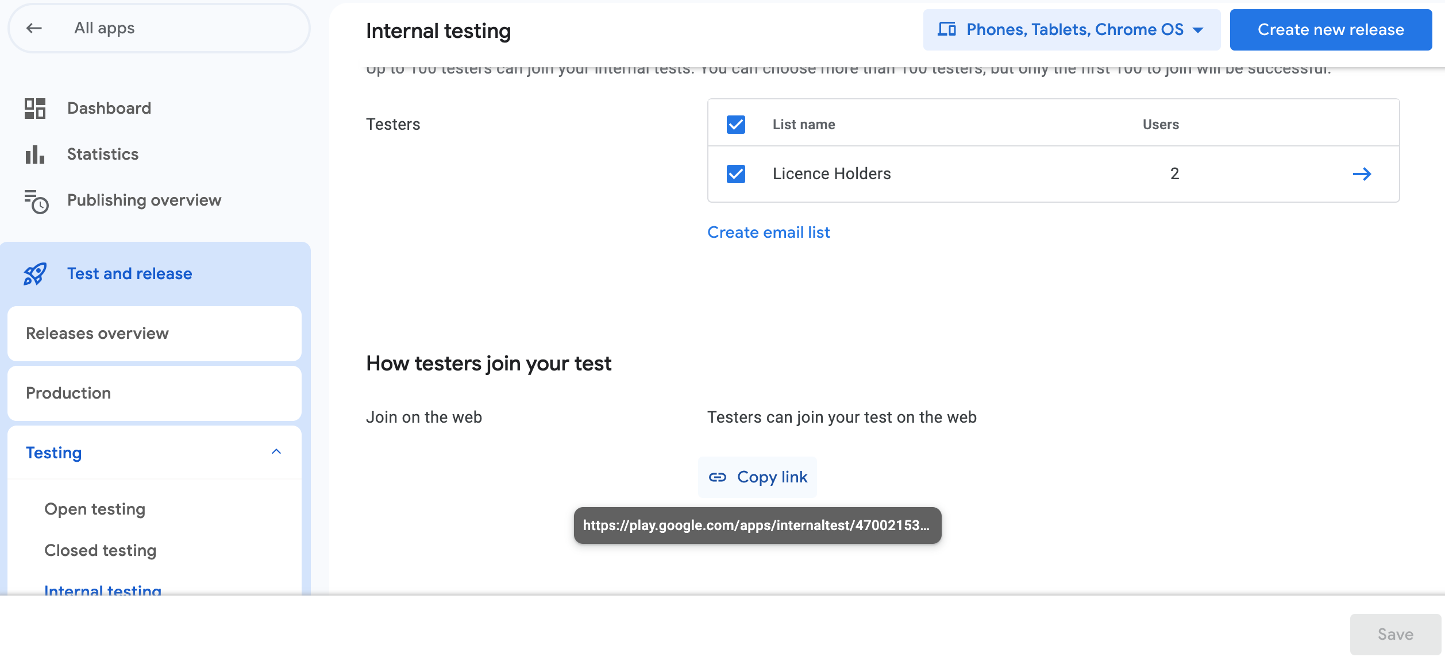Go to Open testing
The height and width of the screenshot is (657, 1445).
[94, 509]
